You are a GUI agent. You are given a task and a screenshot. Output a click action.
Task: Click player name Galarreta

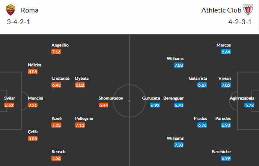point(198,78)
